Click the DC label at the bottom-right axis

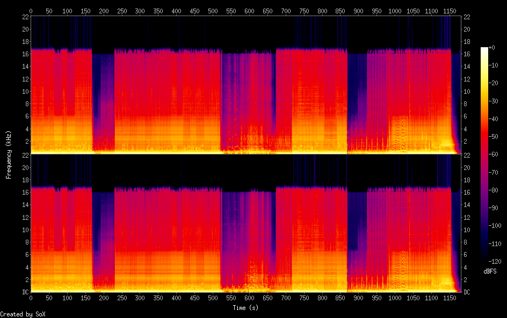(467, 292)
